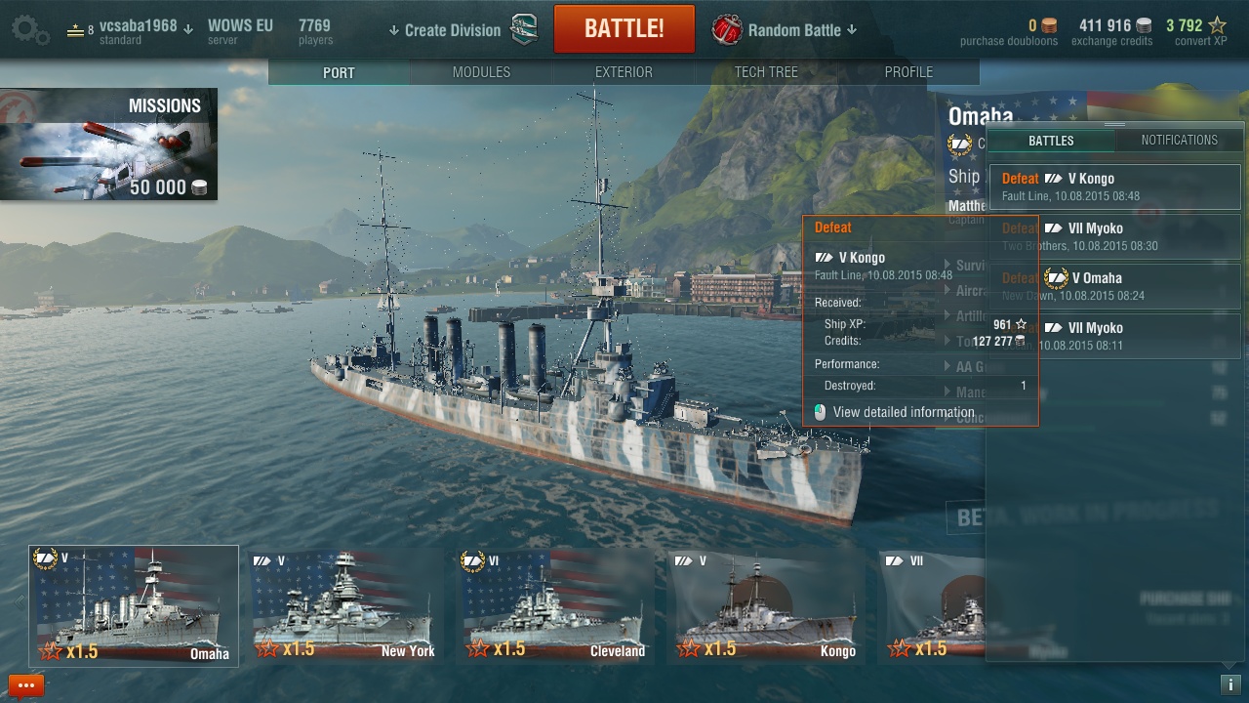Click the division fleet emblem icon
The height and width of the screenshot is (703, 1249).
pos(525,29)
